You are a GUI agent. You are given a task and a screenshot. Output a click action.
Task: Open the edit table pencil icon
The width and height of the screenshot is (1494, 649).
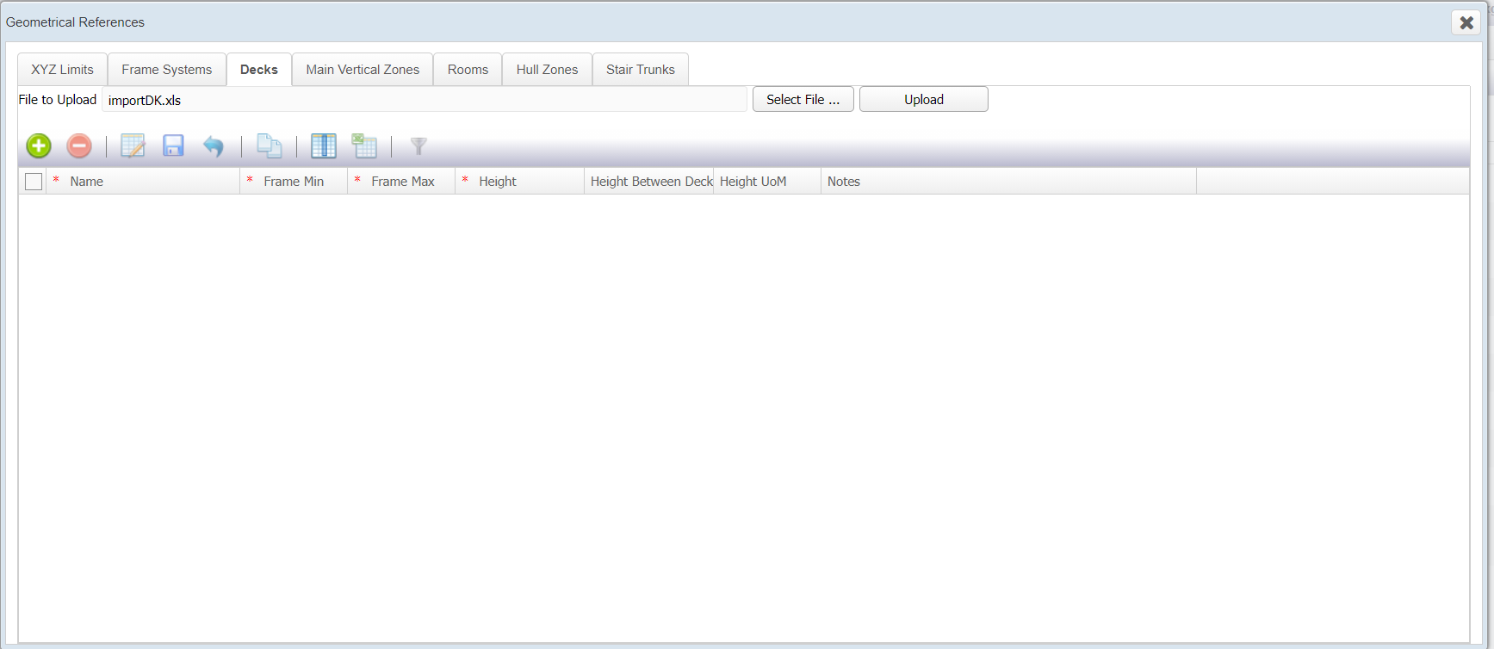(133, 146)
